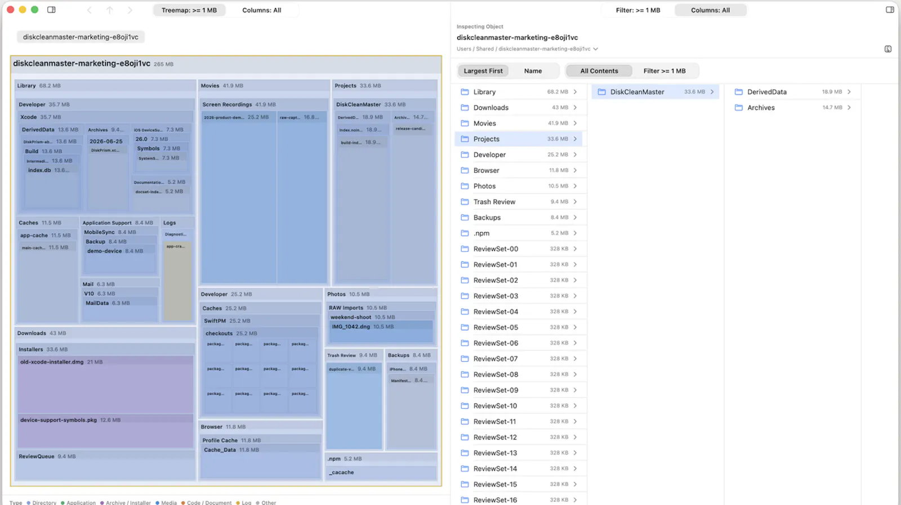Click index.db treemap block
This screenshot has width=901, height=505.
52,187
